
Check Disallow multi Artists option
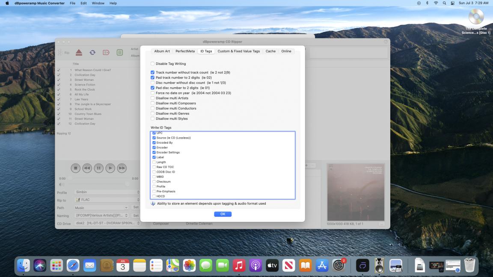click(x=152, y=98)
